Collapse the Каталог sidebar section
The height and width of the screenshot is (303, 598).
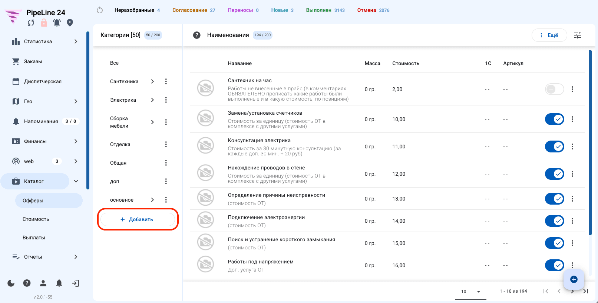coord(76,181)
